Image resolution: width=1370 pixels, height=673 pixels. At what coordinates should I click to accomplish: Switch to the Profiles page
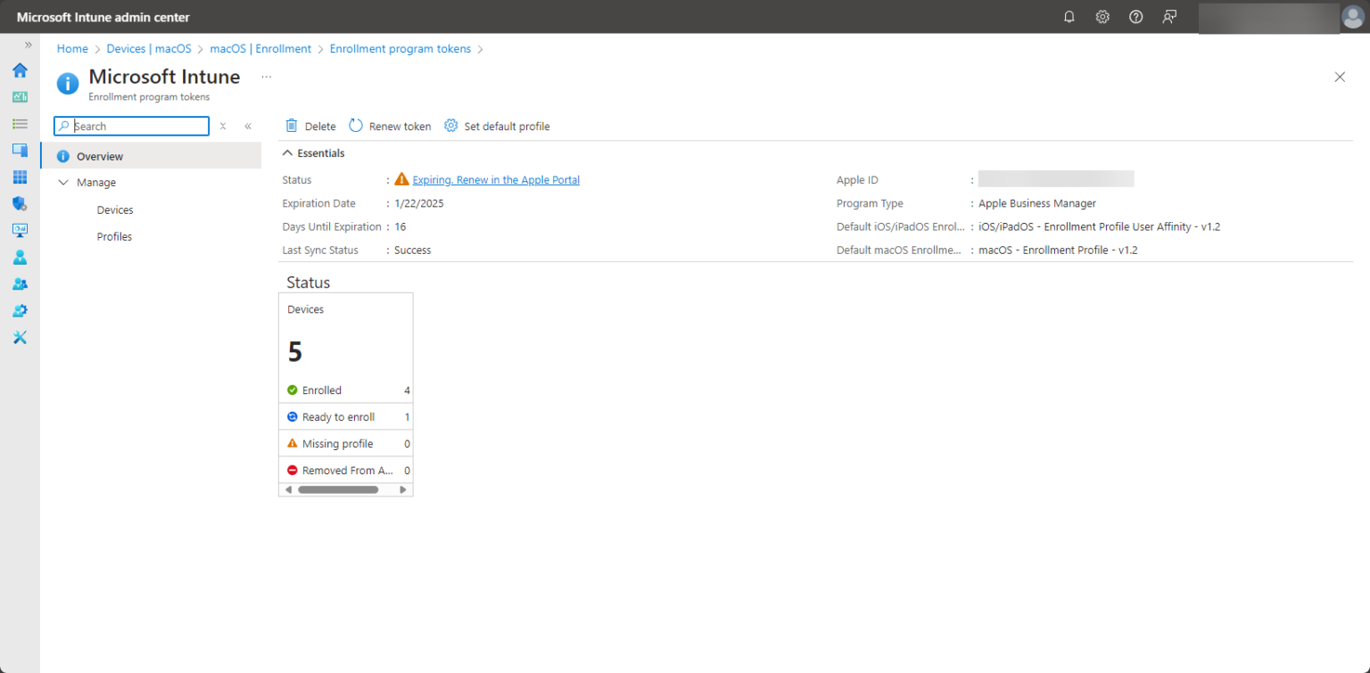(x=114, y=236)
